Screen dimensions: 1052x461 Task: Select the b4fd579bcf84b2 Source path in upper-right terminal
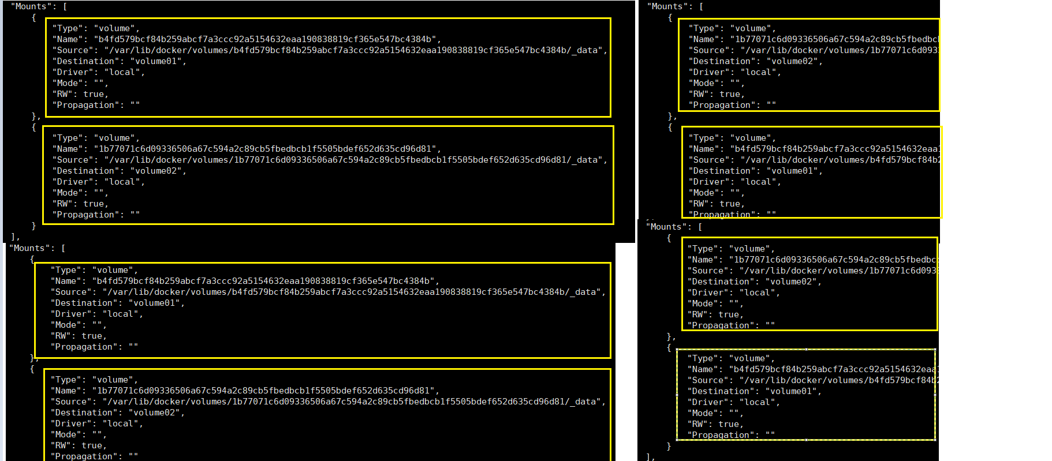coord(814,160)
